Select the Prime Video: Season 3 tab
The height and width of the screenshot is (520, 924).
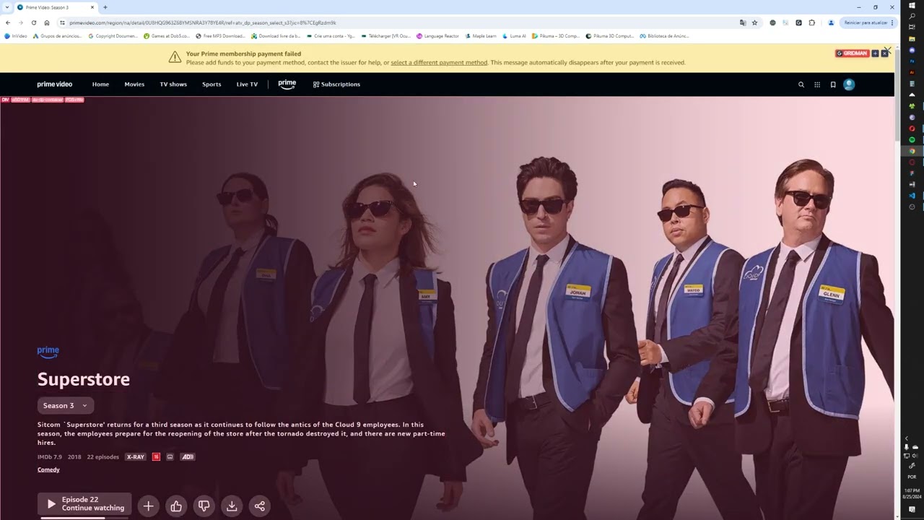(56, 7)
